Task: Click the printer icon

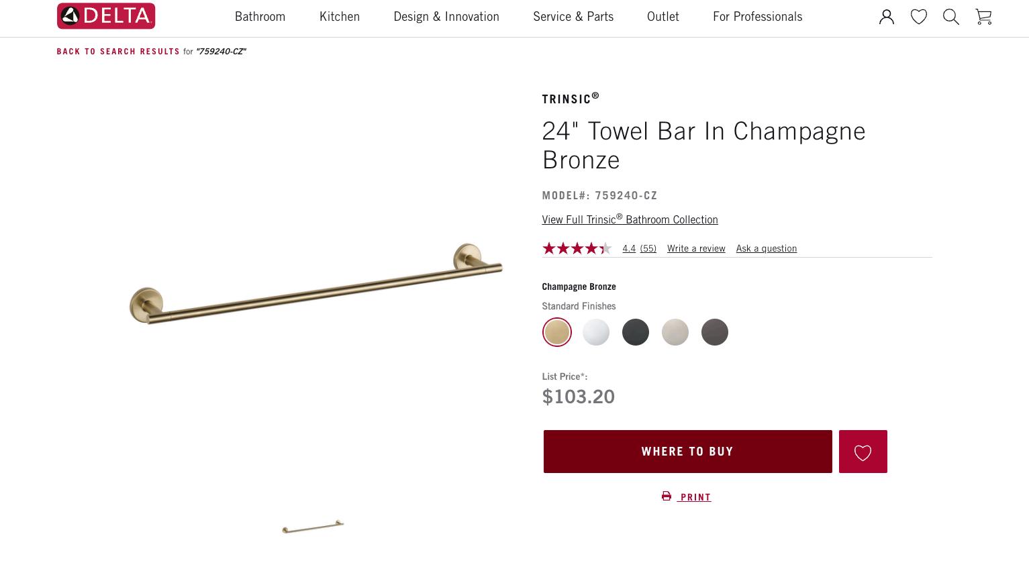Action: [x=667, y=497]
